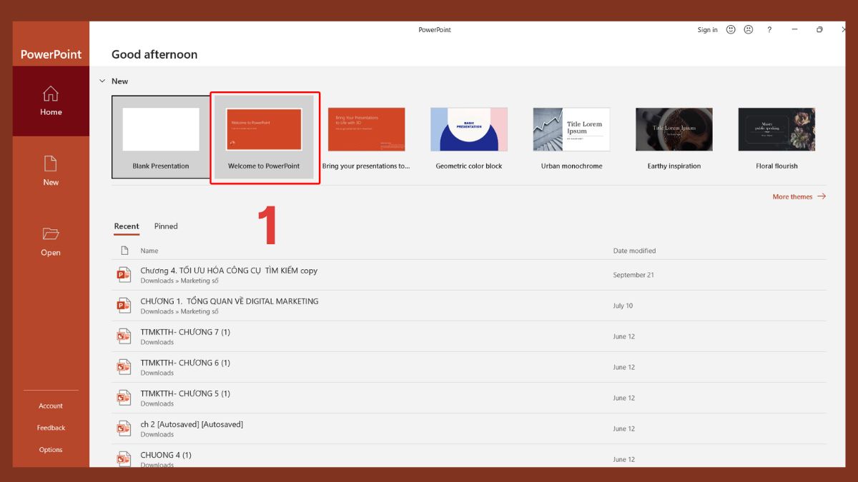Collapse the New templates section
The width and height of the screenshot is (858, 482).
click(x=102, y=81)
